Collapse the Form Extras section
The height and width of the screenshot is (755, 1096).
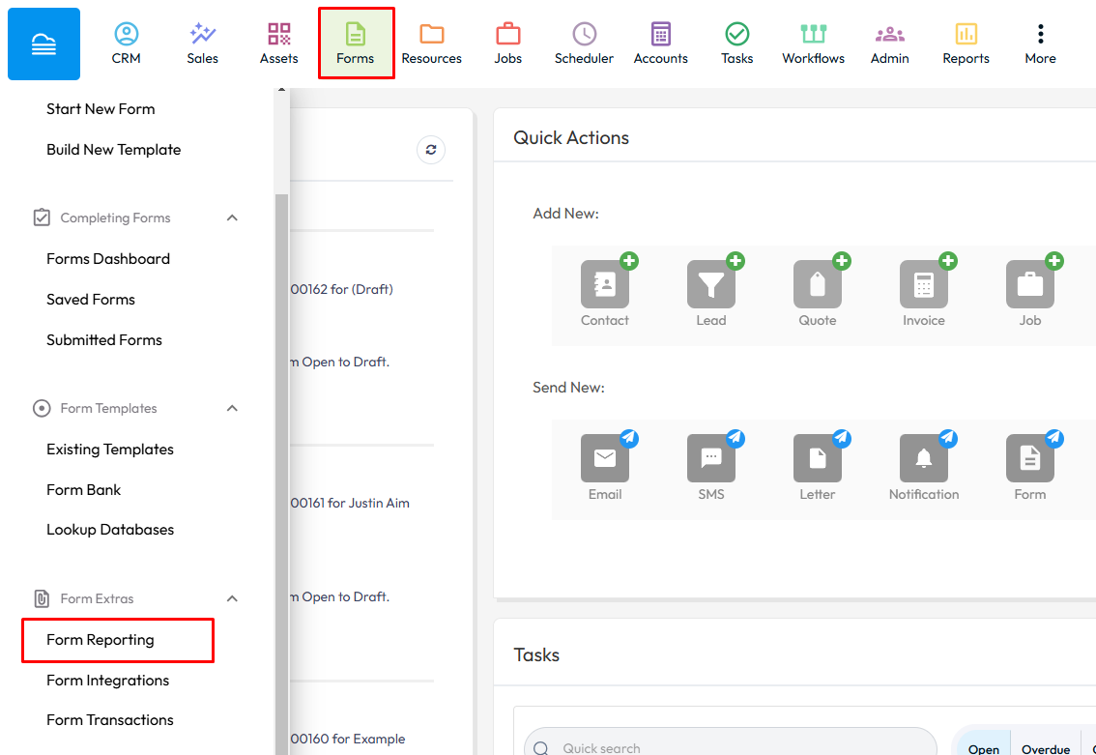[x=233, y=598]
